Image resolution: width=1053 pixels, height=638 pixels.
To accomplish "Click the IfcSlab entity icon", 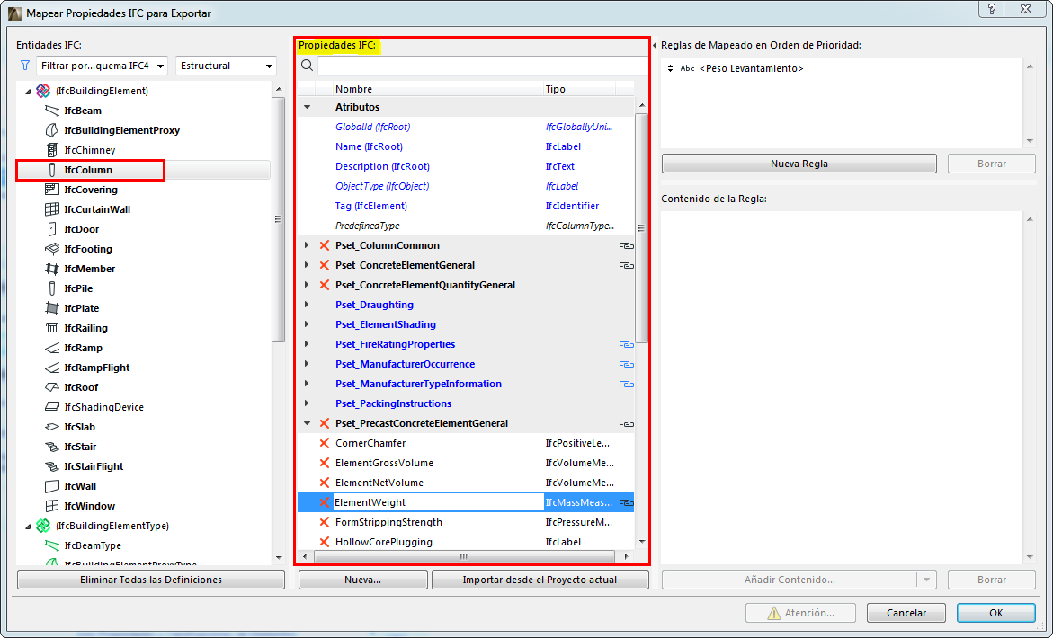I will tap(52, 428).
